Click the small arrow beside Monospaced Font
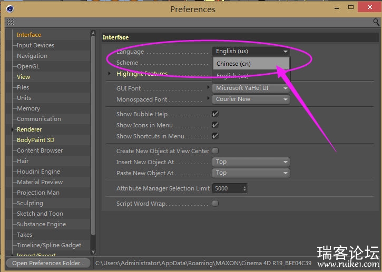382x272 pixels. click(x=208, y=98)
